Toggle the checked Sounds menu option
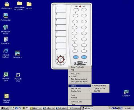Viewport: 134px width, 110px height. click(74, 76)
